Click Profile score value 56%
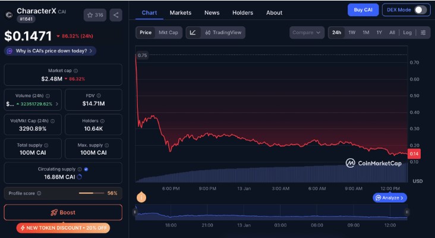 (x=112, y=193)
